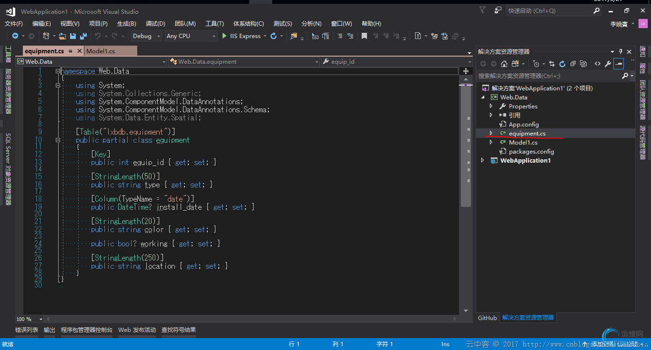Toggle Show All Files in Solution Explorer

(x=583, y=64)
